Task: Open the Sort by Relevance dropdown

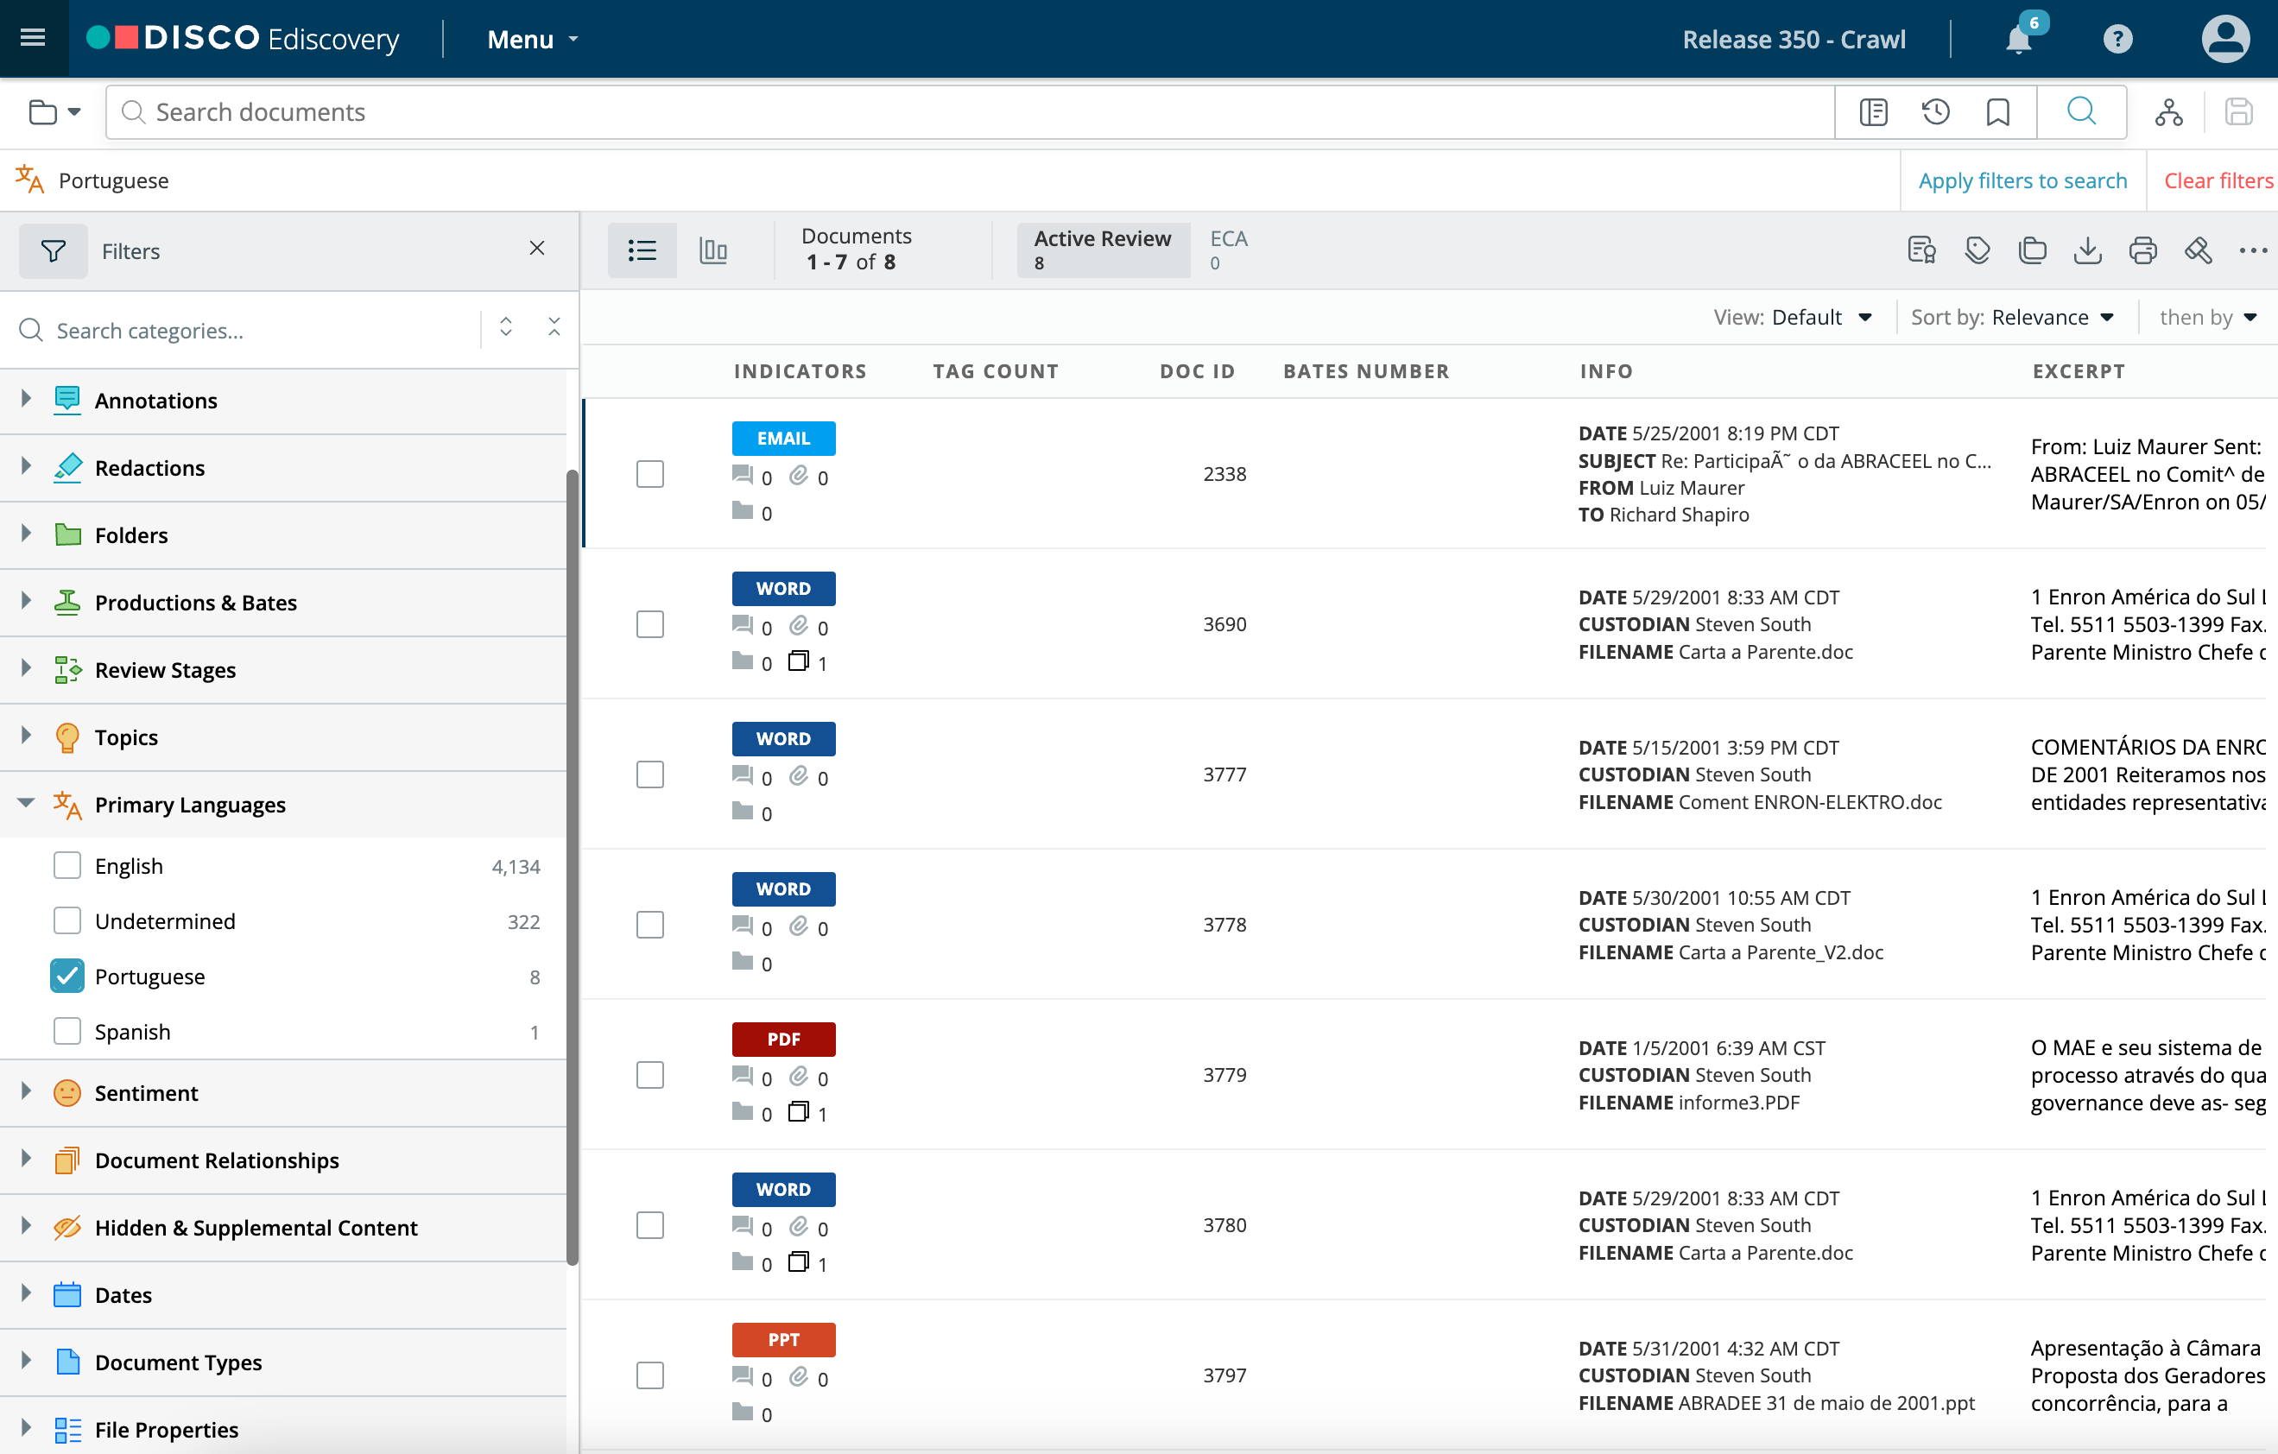Action: pyautogui.click(x=2012, y=317)
